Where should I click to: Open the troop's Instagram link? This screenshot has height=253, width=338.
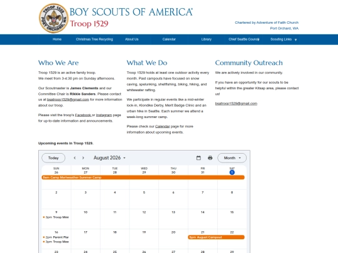(x=104, y=115)
